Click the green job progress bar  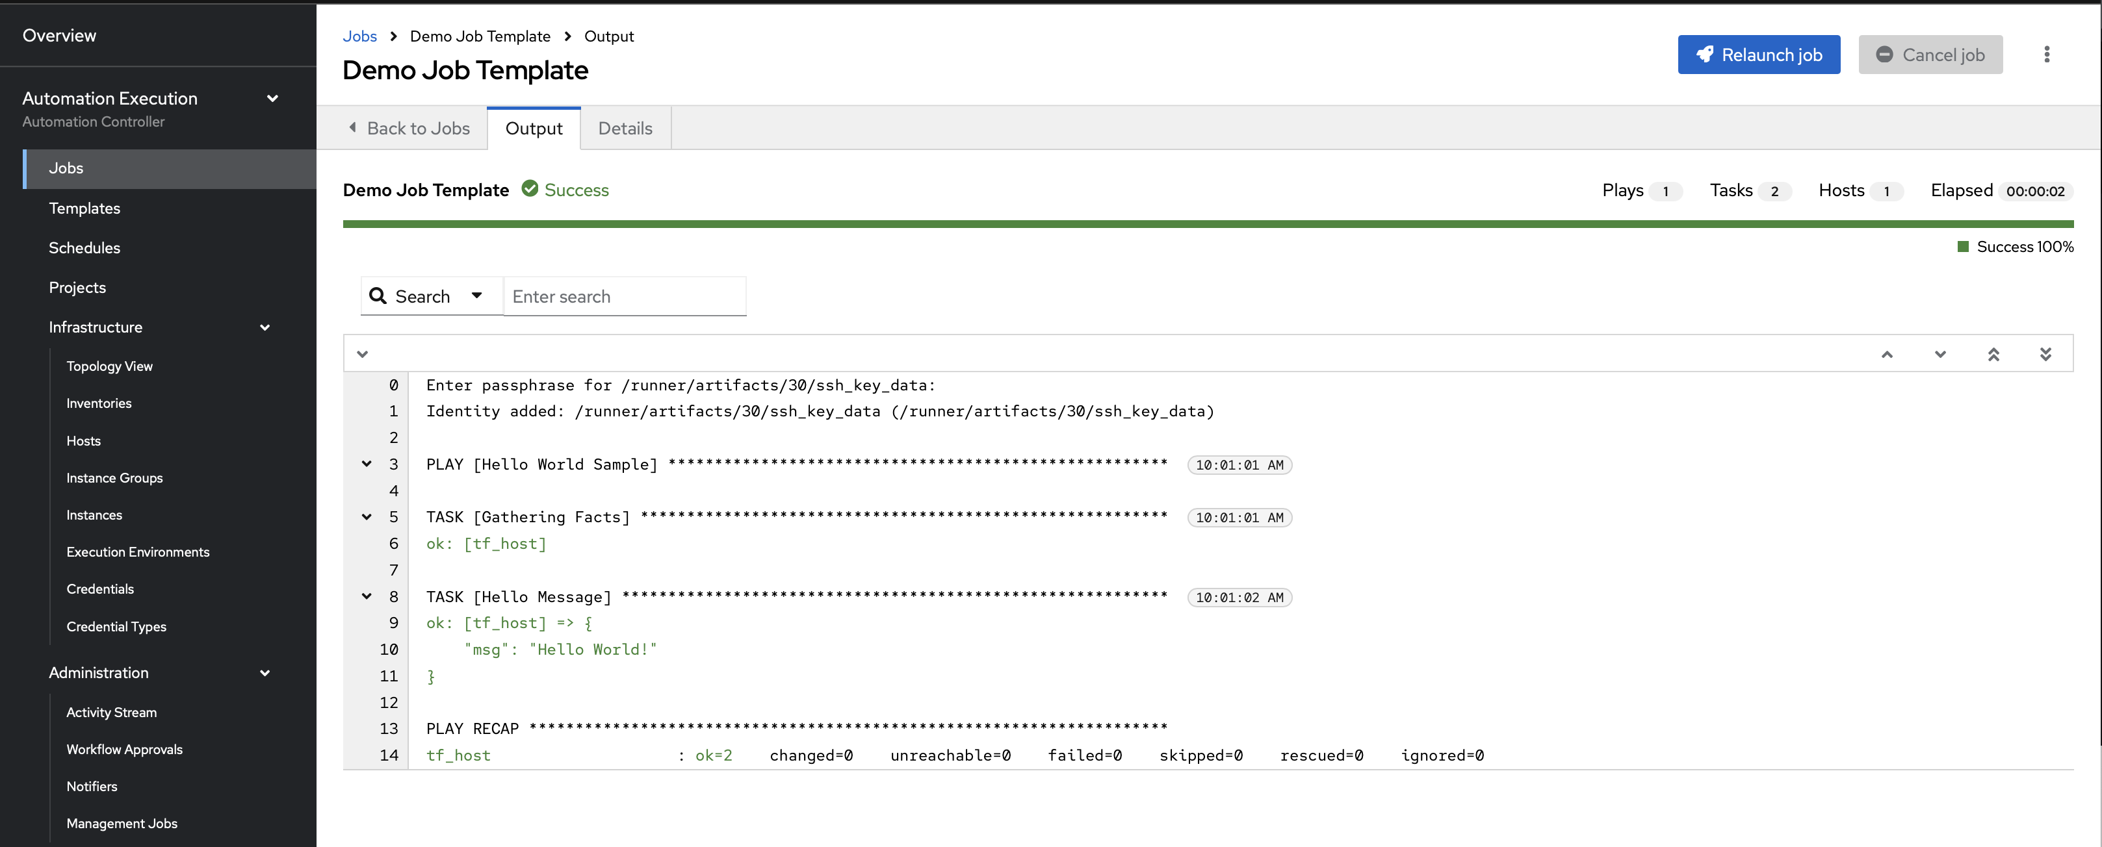pos(1208,224)
